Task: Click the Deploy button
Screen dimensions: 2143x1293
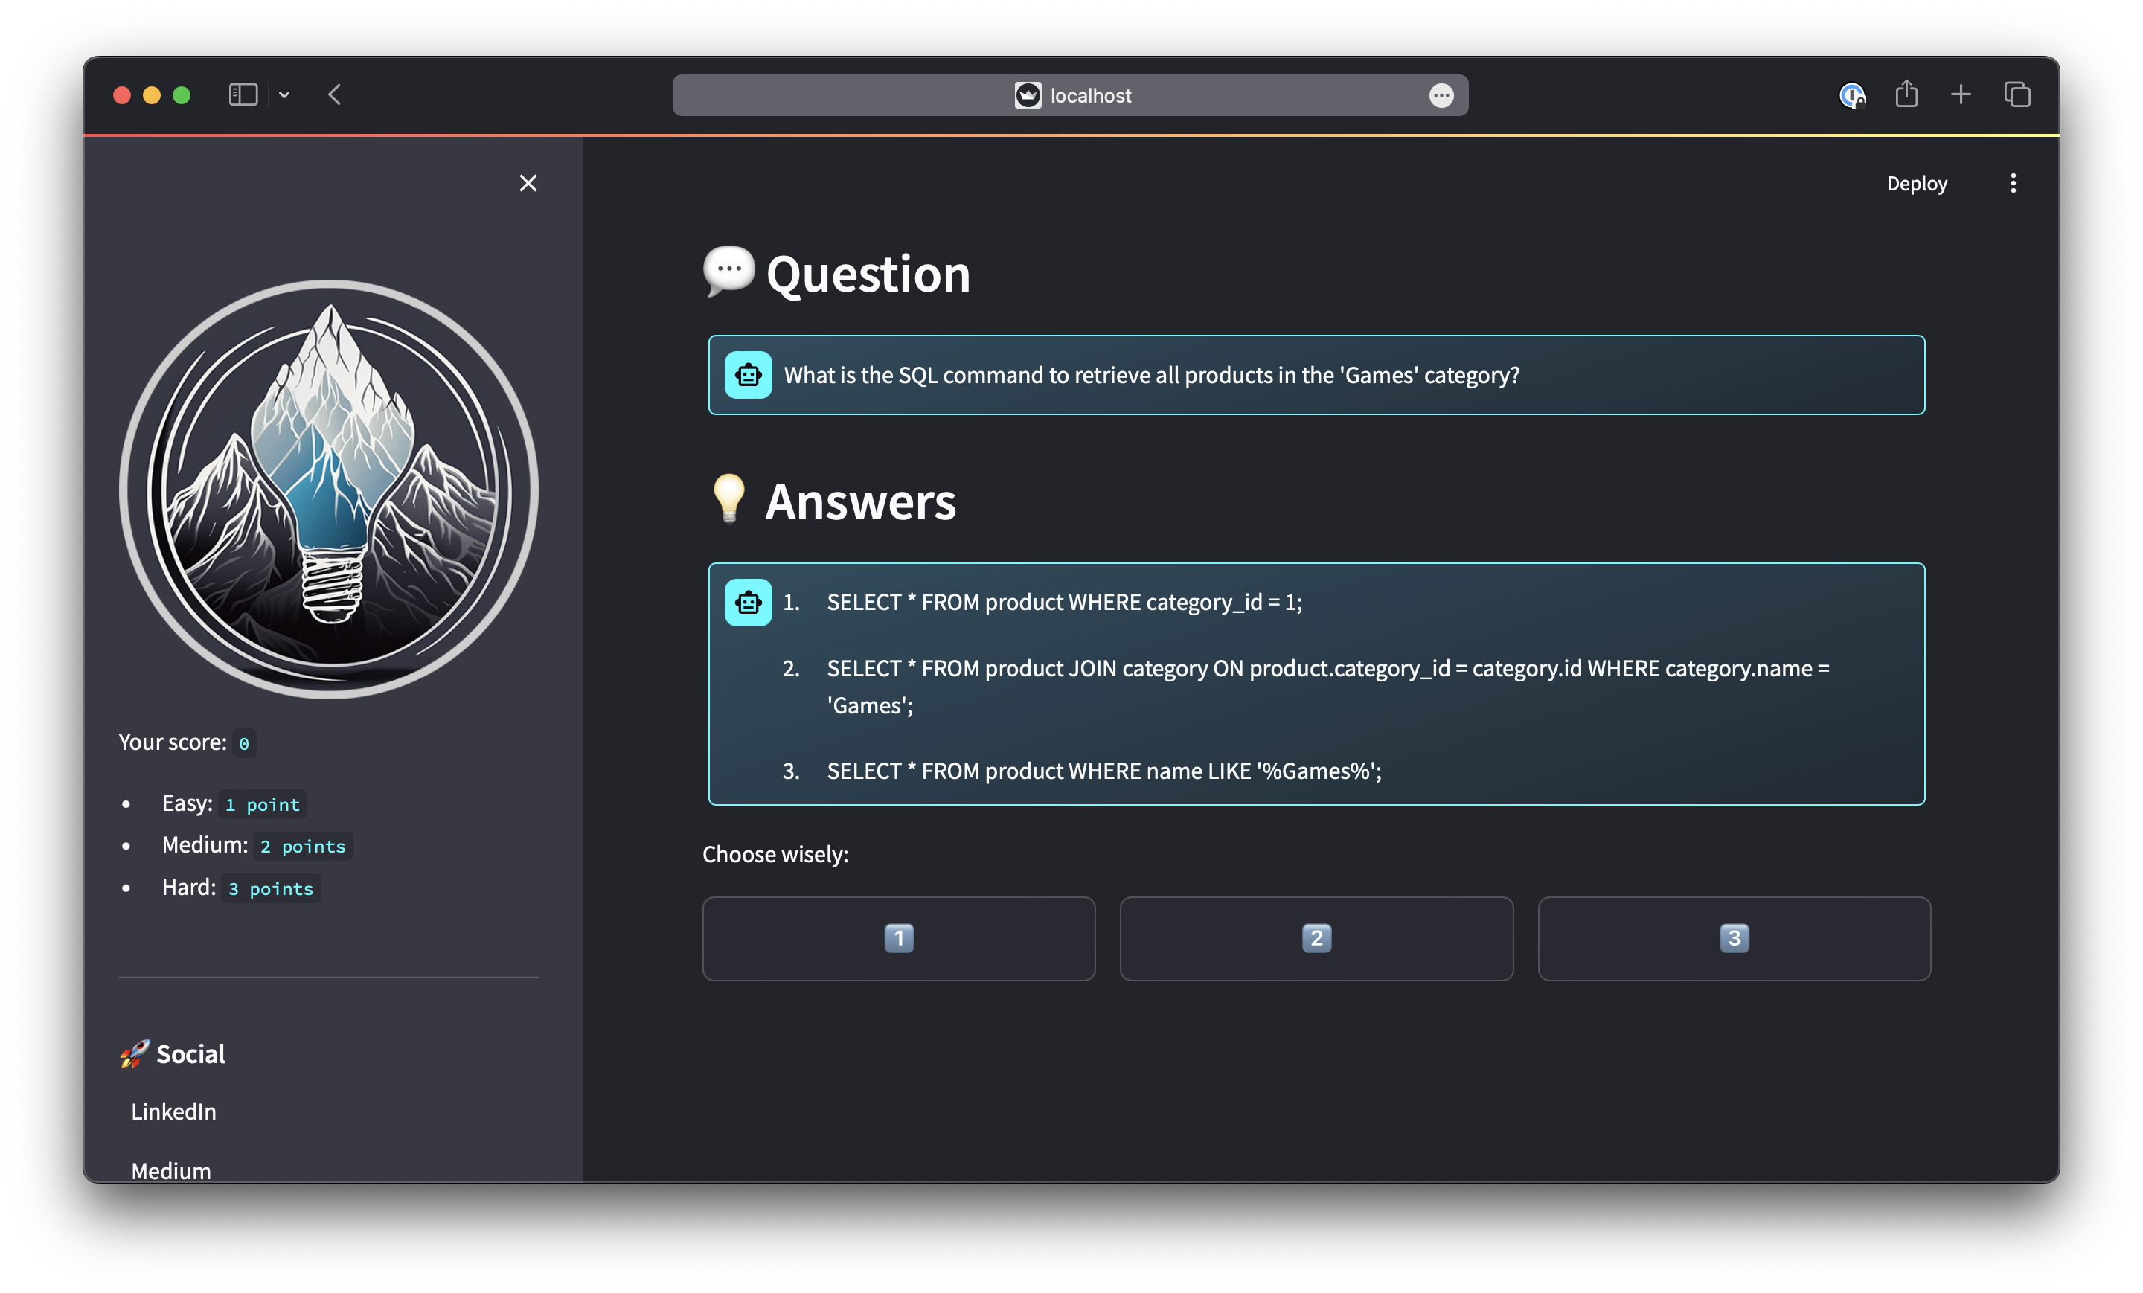Action: coord(1916,184)
